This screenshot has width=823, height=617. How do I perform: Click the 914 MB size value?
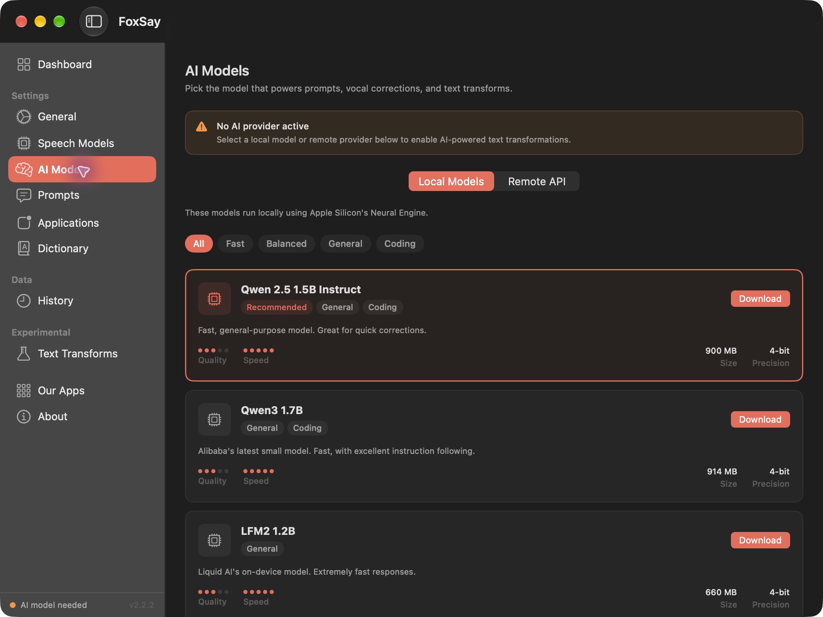click(x=722, y=472)
